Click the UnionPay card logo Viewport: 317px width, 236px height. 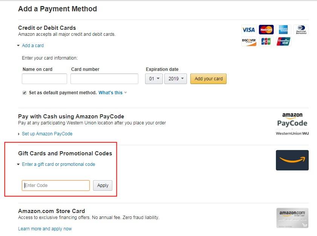coord(283,41)
